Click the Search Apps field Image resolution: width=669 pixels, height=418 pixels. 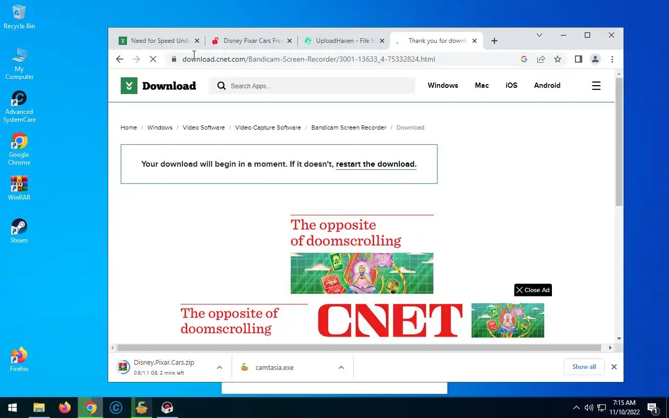[x=313, y=86]
